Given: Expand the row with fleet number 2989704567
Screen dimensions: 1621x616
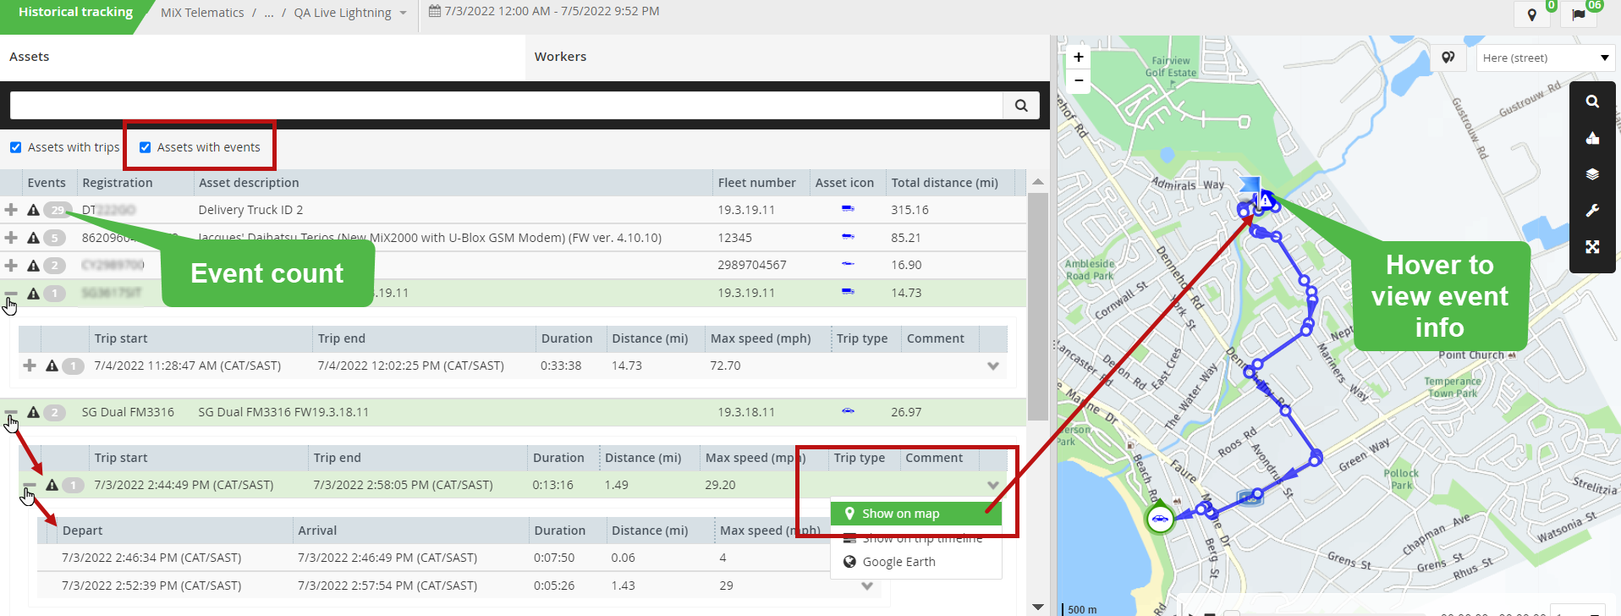Looking at the screenshot, I should pyautogui.click(x=11, y=265).
